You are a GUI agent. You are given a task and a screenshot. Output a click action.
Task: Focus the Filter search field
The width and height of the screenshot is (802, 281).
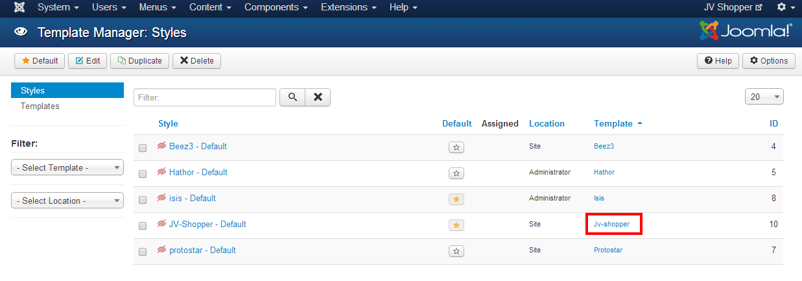[x=205, y=97]
